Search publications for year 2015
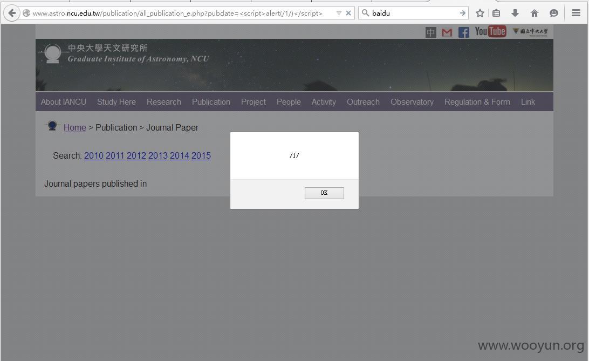Screen dimensions: 589x361 (x=201, y=155)
